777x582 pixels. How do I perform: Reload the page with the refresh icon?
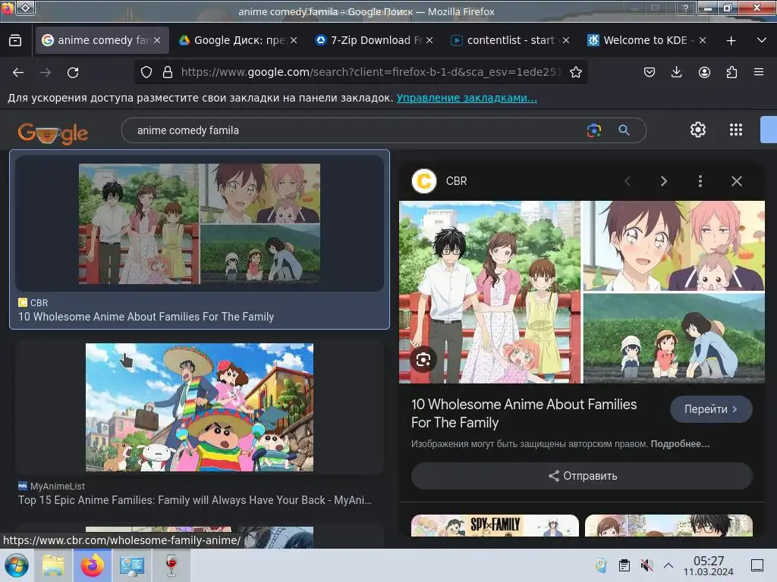(x=73, y=73)
